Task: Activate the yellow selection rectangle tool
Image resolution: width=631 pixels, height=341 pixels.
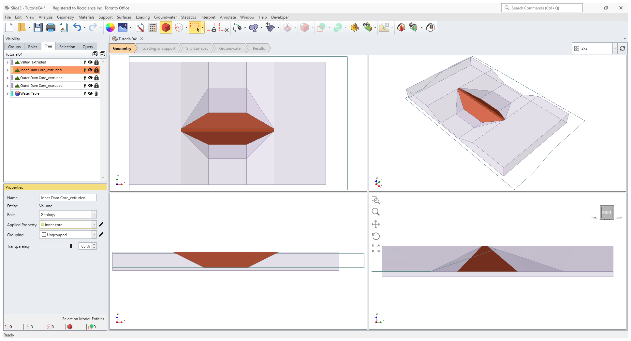Action: pyautogui.click(x=195, y=28)
